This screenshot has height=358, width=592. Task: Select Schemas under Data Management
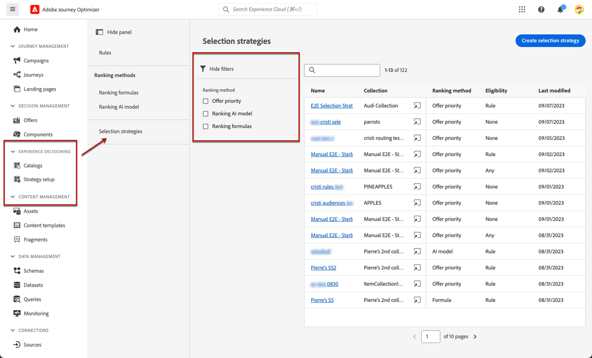[33, 270]
